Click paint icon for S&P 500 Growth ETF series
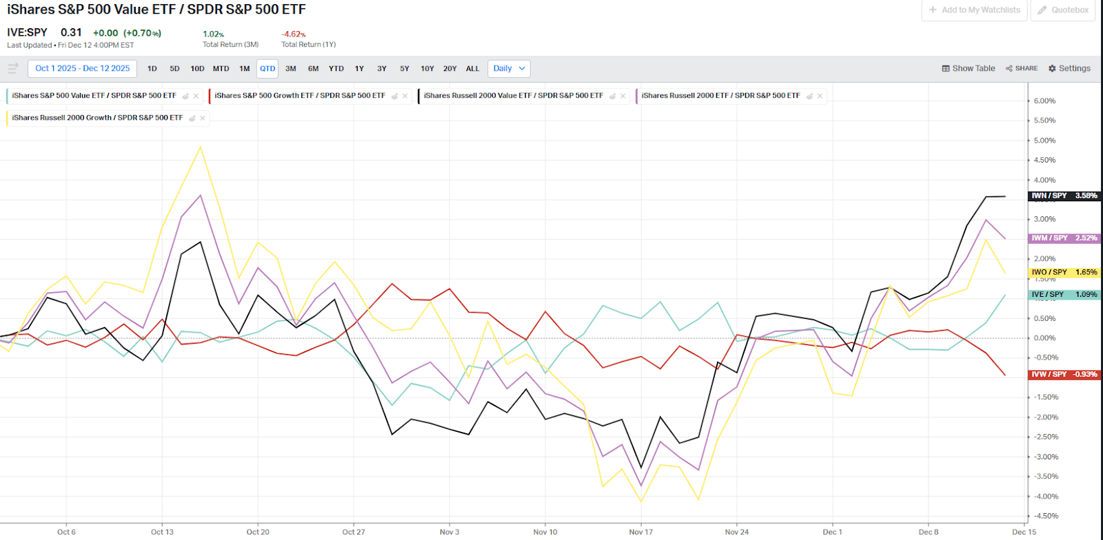The image size is (1103, 540). pyautogui.click(x=394, y=96)
